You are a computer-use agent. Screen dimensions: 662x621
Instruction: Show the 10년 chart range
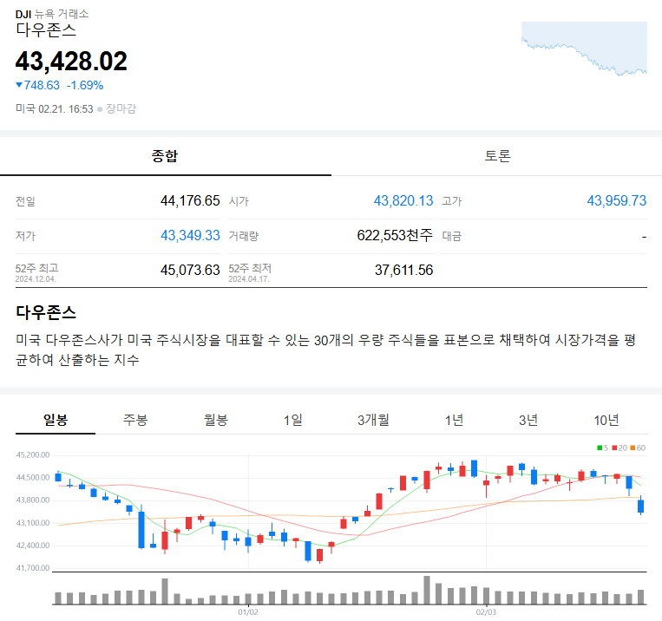coord(606,420)
